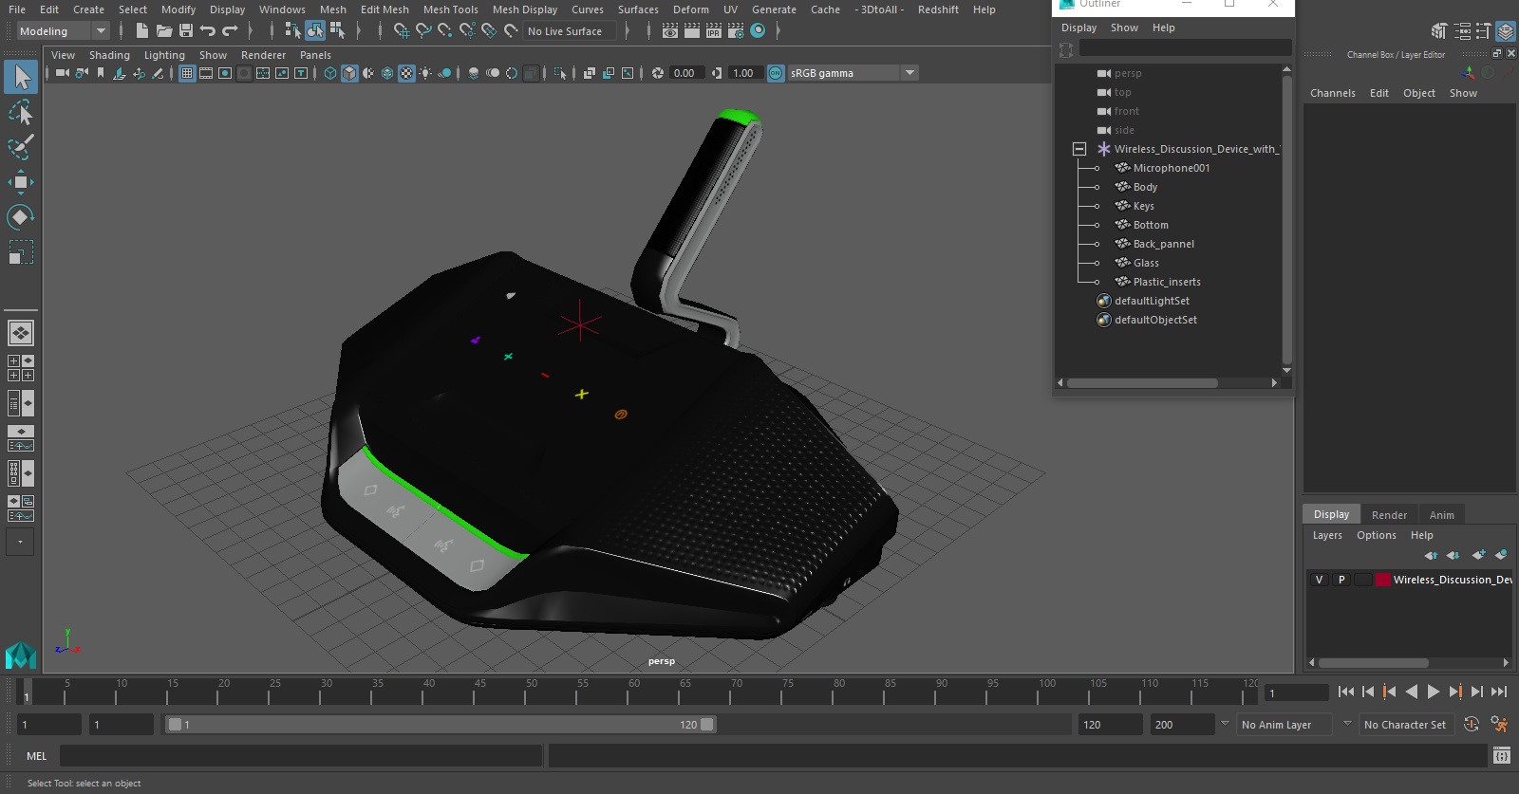Switch to the Anim layer tab
Viewport: 1519px width, 794px height.
tap(1441, 515)
